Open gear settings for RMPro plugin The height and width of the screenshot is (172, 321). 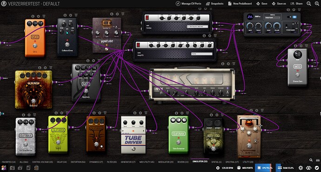294,10
